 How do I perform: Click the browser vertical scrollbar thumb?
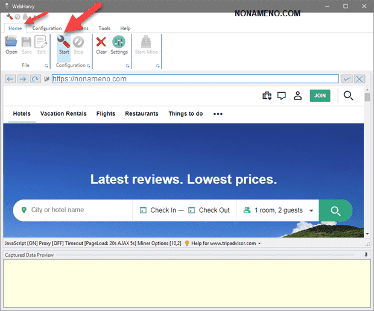[367, 97]
